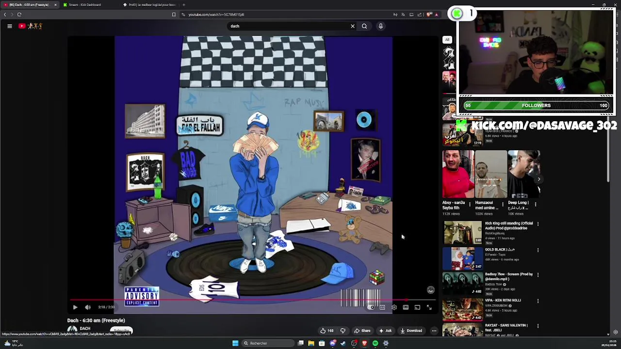Show next Shorts with the arrow
This screenshot has width=621, height=349.
coord(539,179)
